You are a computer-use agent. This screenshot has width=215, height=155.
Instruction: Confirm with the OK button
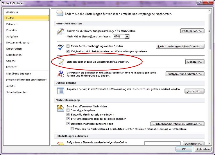pyautogui.click(x=184, y=149)
